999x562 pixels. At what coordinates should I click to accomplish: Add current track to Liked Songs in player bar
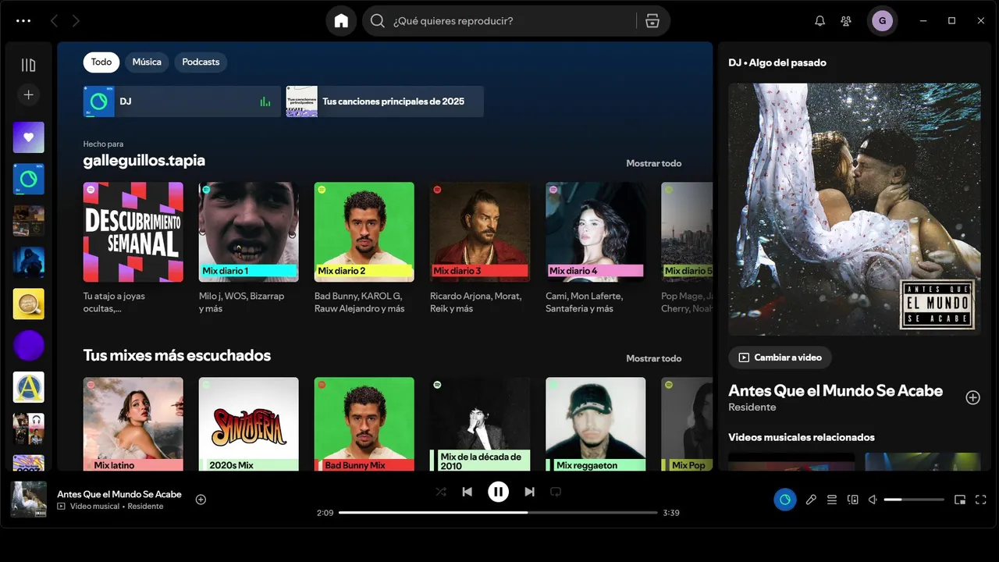pyautogui.click(x=201, y=500)
